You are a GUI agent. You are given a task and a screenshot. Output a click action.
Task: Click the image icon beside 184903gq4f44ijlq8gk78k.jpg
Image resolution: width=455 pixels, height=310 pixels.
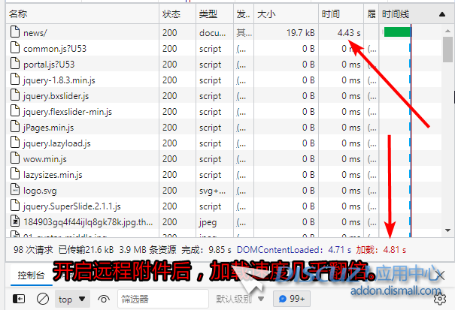point(15,222)
